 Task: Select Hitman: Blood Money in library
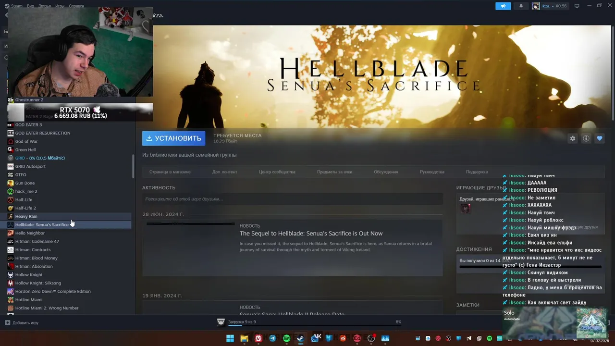click(36, 258)
